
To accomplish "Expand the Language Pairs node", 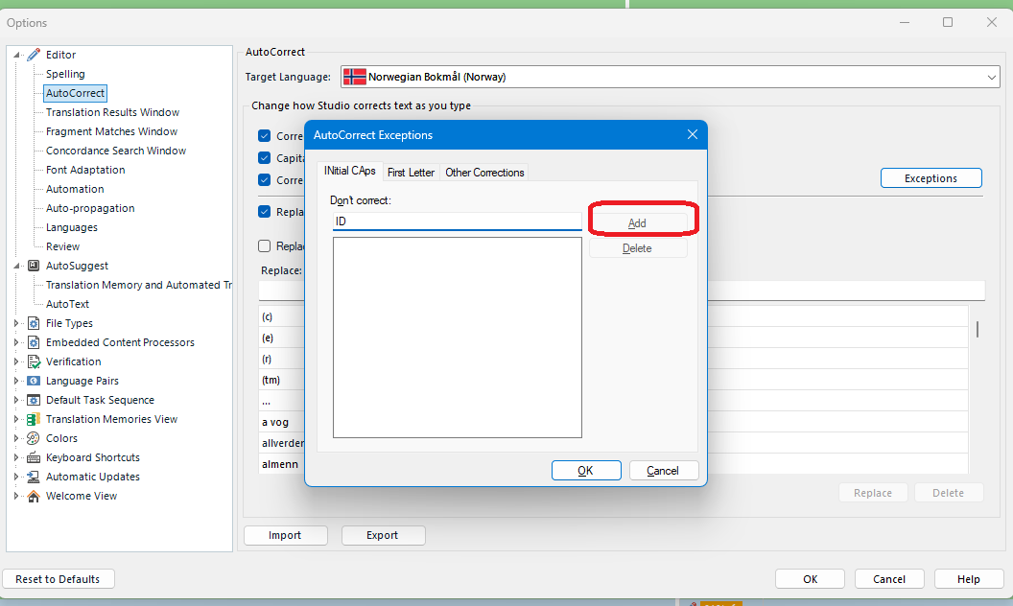I will pyautogui.click(x=16, y=381).
